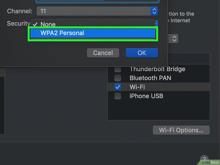The height and width of the screenshot is (165, 220).
Task: Select WPA2 Personal security option
Action: click(93, 33)
